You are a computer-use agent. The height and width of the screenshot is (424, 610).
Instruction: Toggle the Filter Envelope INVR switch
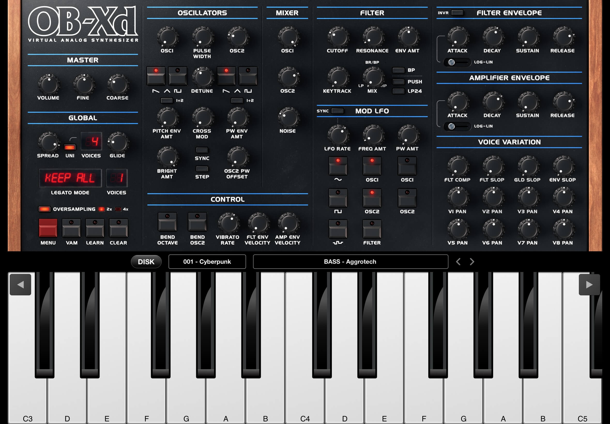click(x=457, y=12)
